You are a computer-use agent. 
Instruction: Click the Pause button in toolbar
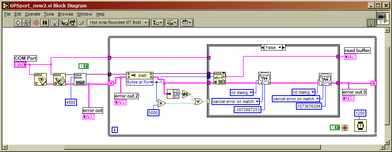coord(45,23)
